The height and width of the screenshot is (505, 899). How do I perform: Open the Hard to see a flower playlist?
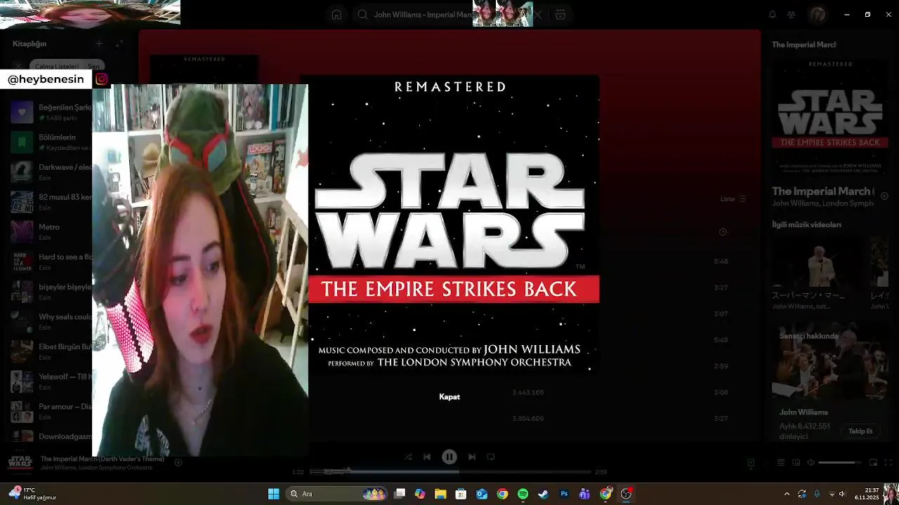tap(51, 262)
